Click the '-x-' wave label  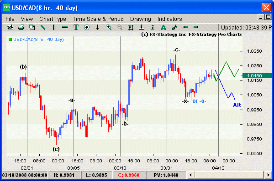(185, 101)
